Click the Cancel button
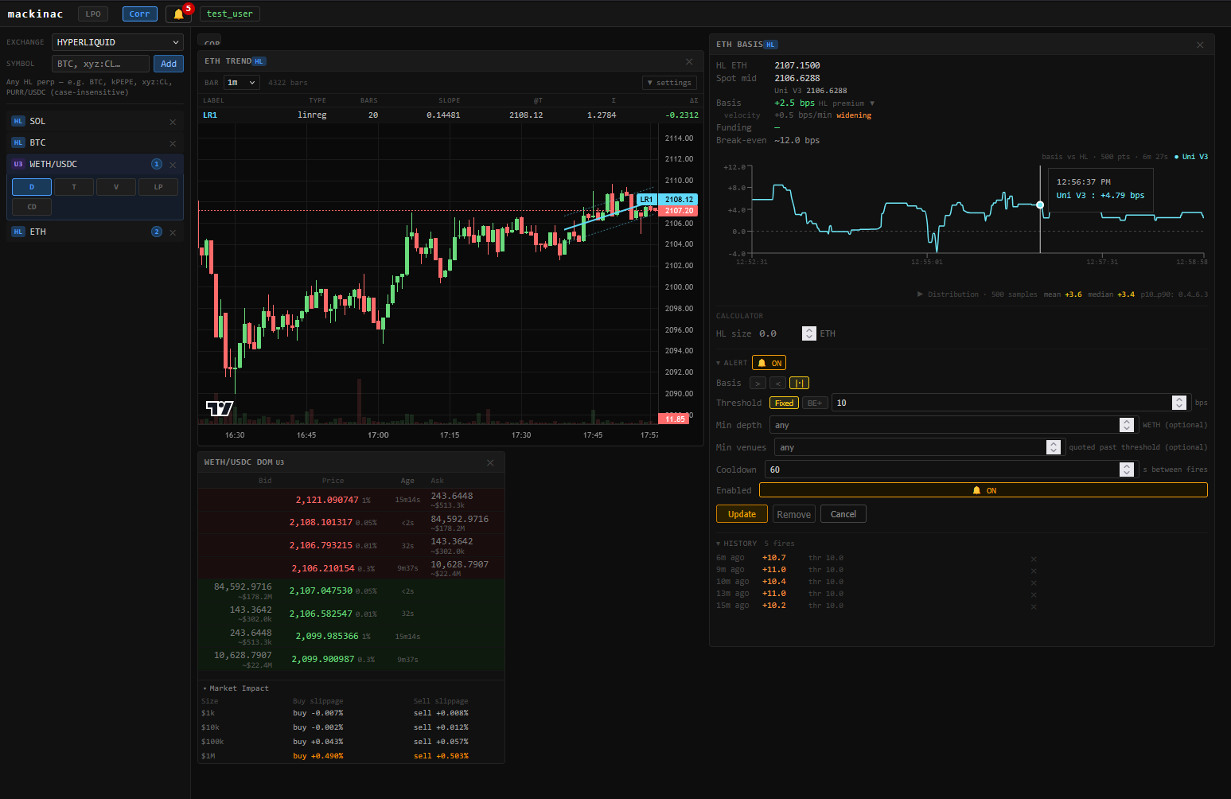The image size is (1231, 799). coord(843,514)
